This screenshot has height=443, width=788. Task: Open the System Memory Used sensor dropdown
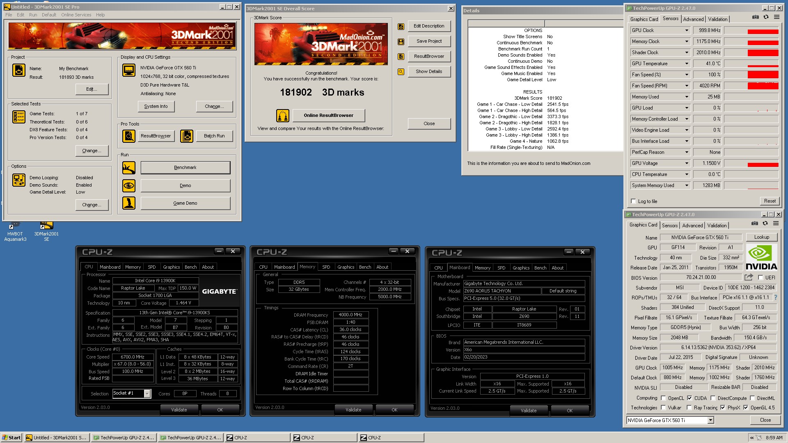coord(687,185)
